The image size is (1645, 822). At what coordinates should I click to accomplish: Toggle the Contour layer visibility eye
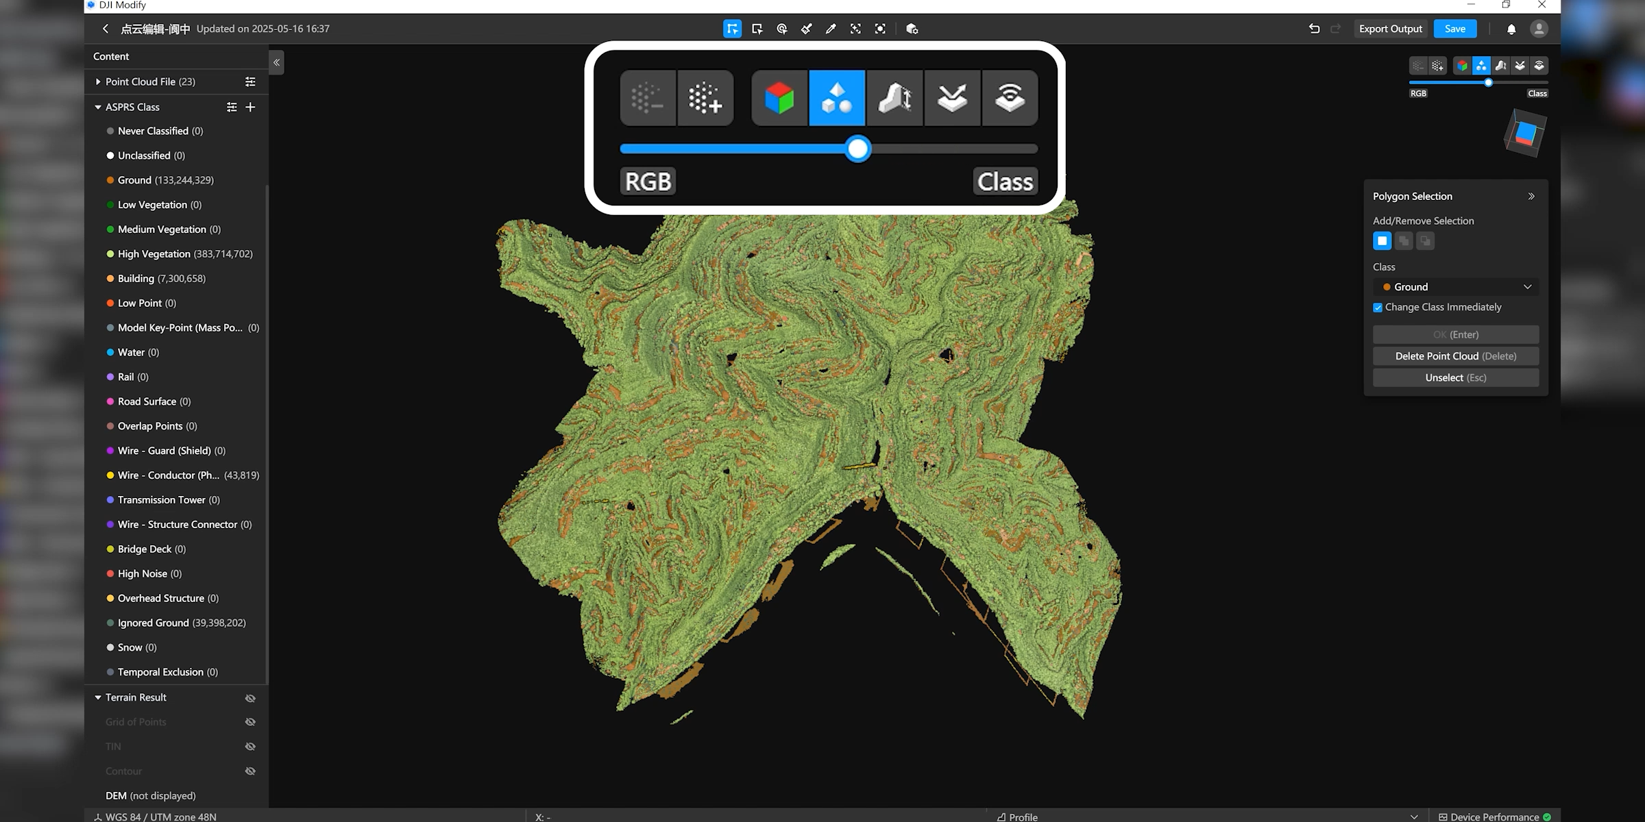(250, 771)
